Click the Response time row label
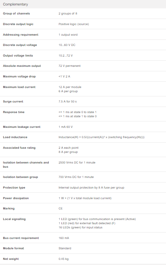 pos(14,112)
